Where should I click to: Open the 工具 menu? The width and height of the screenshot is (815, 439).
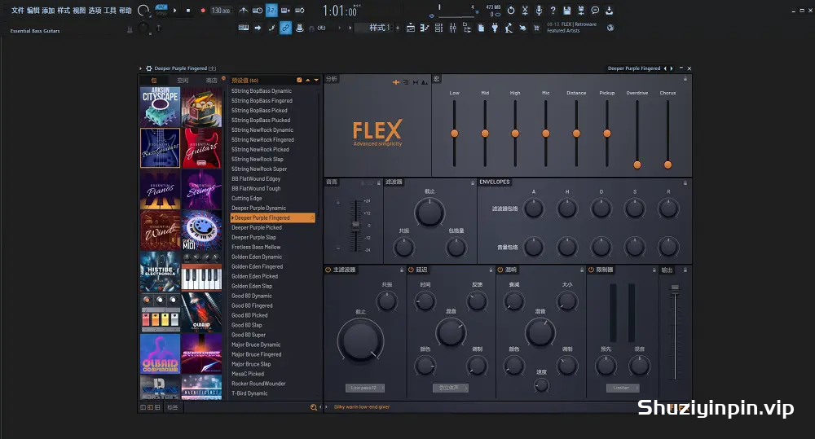click(x=110, y=11)
